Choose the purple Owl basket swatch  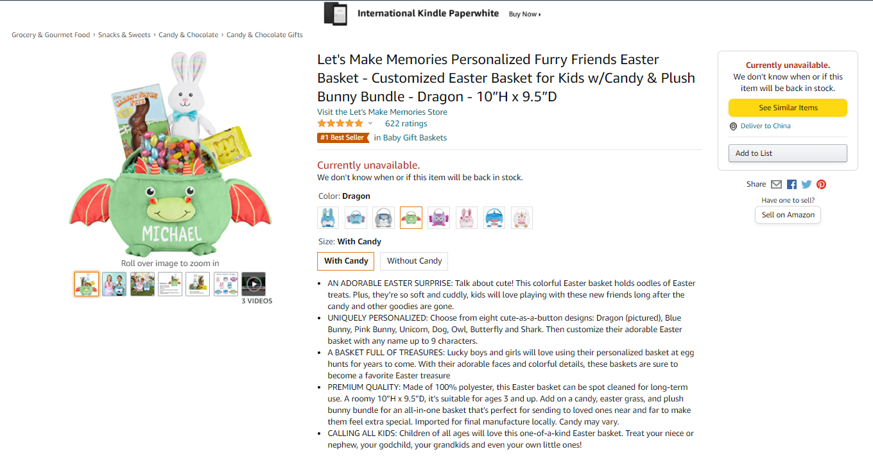(x=439, y=218)
